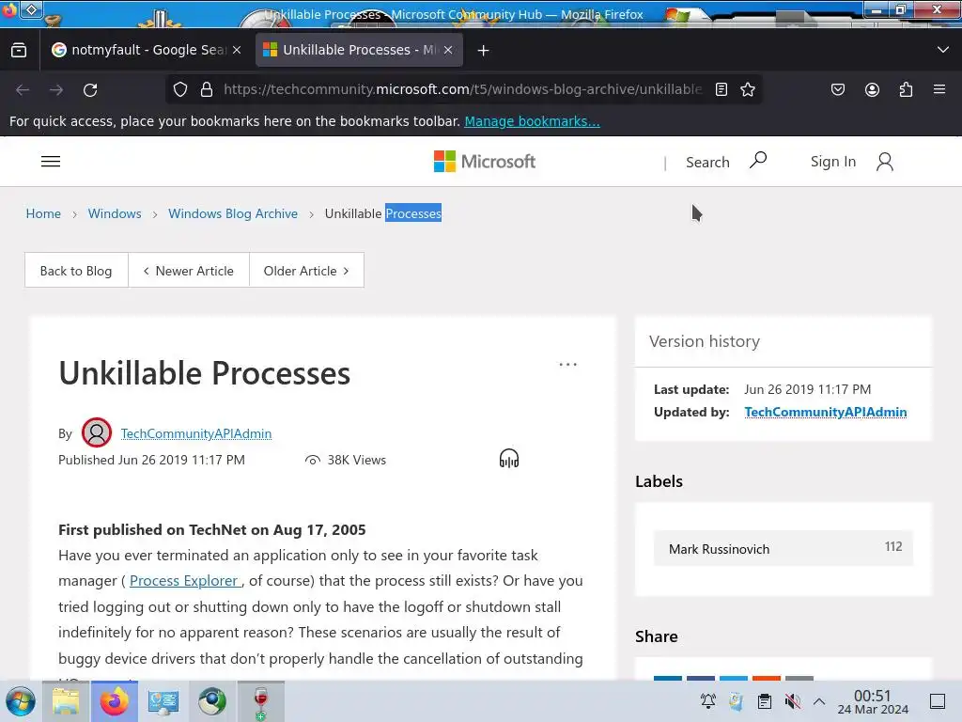This screenshot has width=962, height=722.
Task: Open Firefox account icon
Action: [872, 89]
